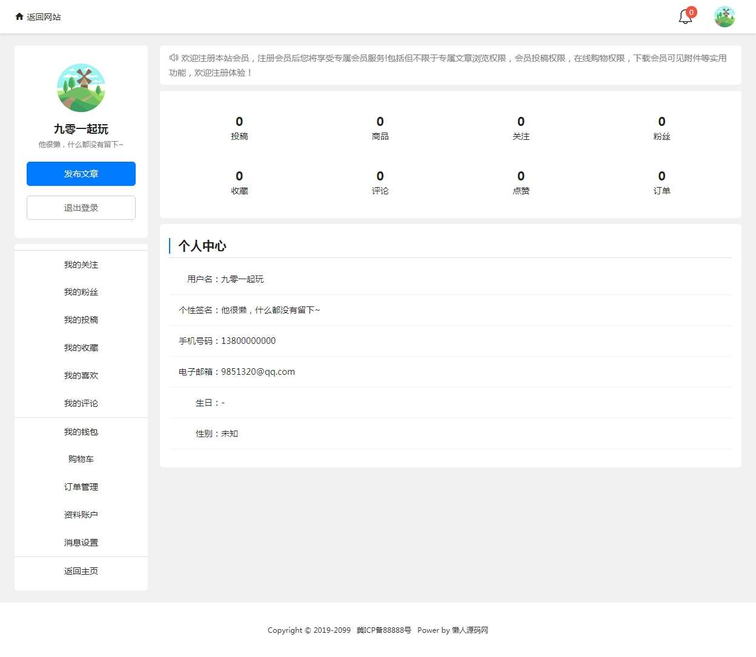Open 我的关注 in the sidebar
756x657 pixels.
[81, 265]
